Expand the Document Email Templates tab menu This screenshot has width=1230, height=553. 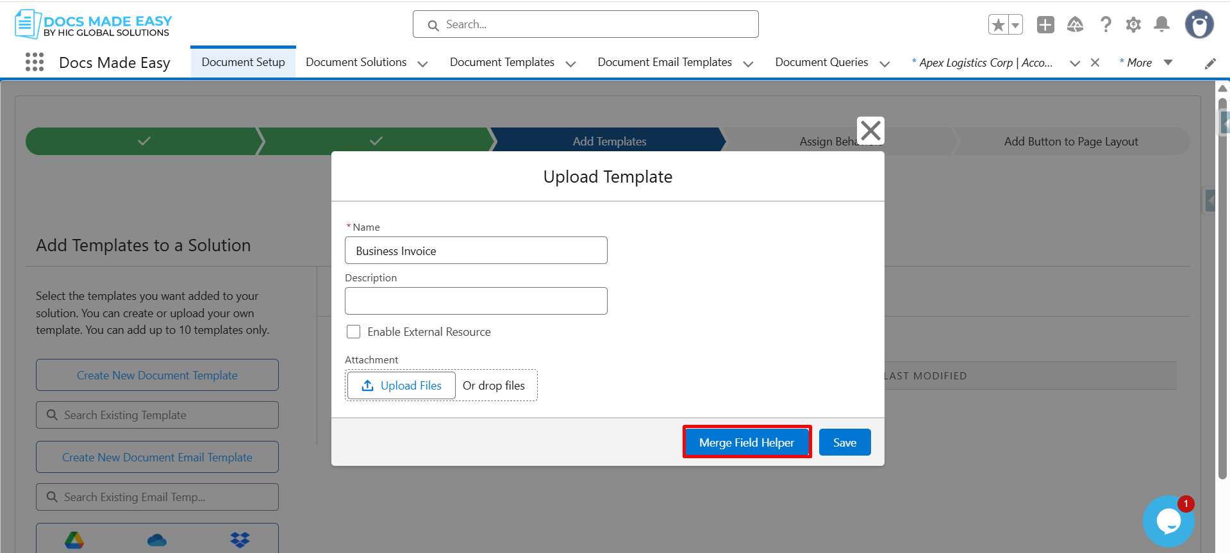point(748,63)
